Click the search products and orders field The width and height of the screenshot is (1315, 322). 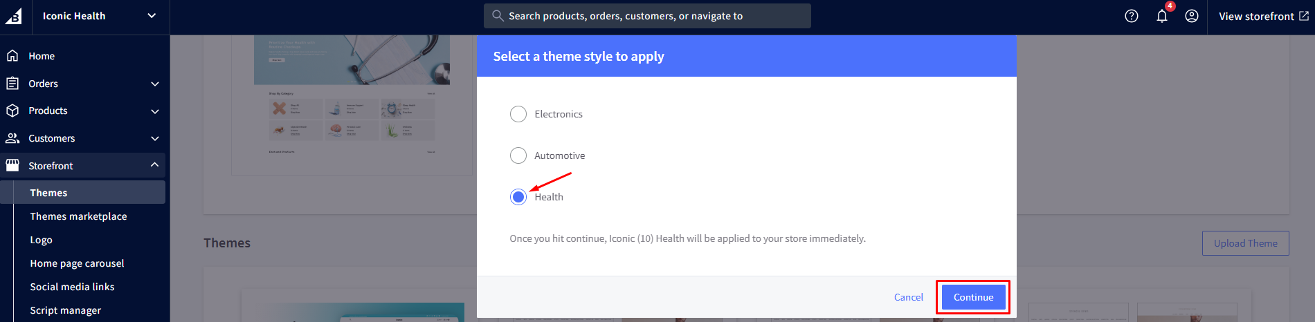(x=647, y=16)
